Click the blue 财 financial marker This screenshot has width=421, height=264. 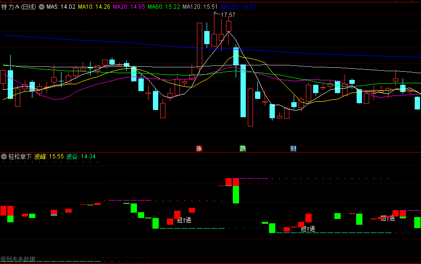click(x=293, y=148)
